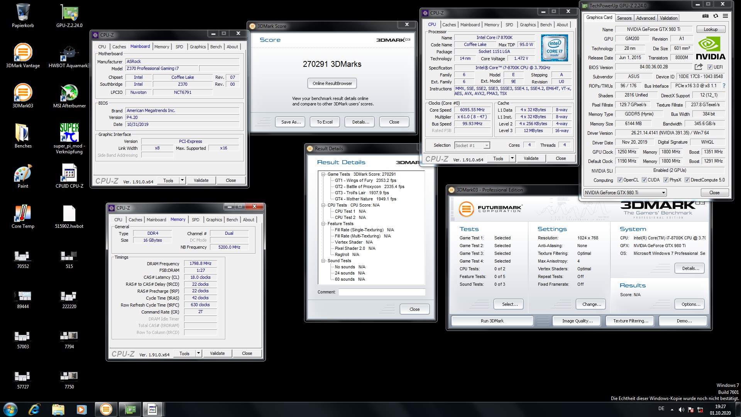Collapse the Game Tests tree node
The image size is (741, 417).
coord(323,174)
